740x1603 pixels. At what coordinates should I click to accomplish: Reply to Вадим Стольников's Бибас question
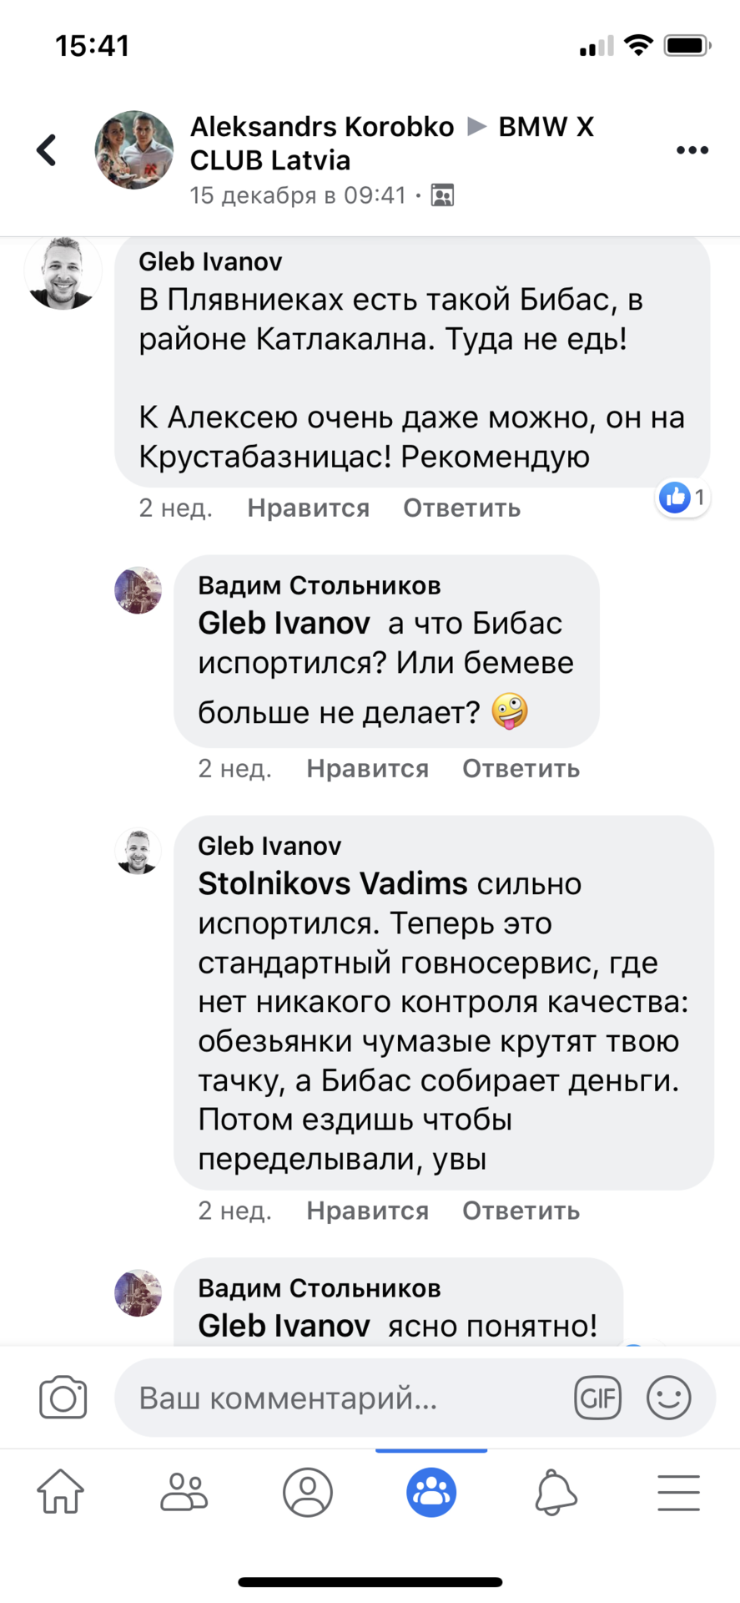tap(521, 769)
